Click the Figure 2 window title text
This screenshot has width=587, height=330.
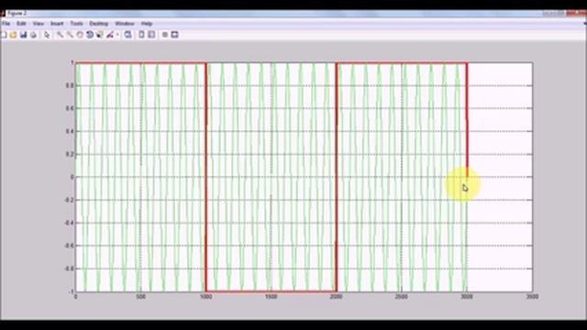click(x=17, y=14)
